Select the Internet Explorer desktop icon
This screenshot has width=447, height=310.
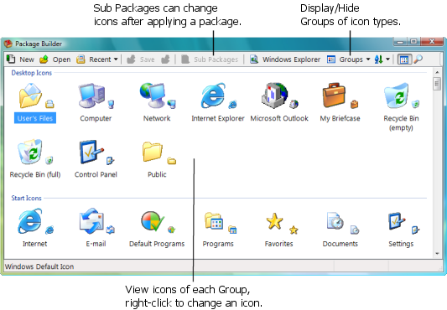pyautogui.click(x=218, y=103)
